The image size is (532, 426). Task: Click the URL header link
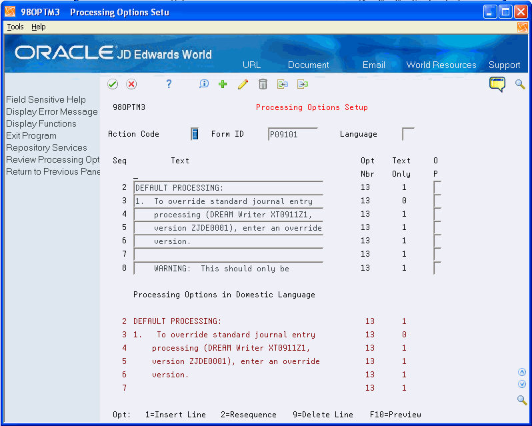click(252, 65)
